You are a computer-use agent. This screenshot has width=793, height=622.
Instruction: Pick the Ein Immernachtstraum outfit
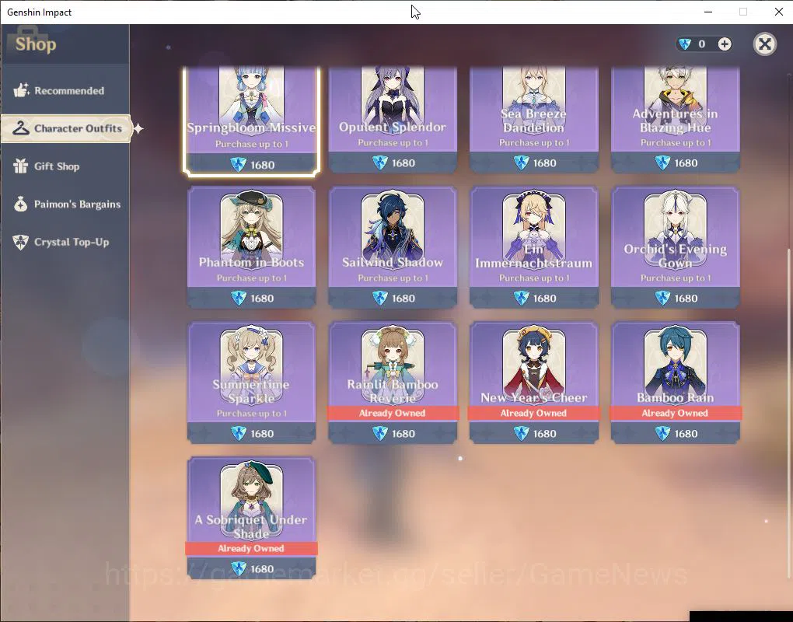[534, 247]
